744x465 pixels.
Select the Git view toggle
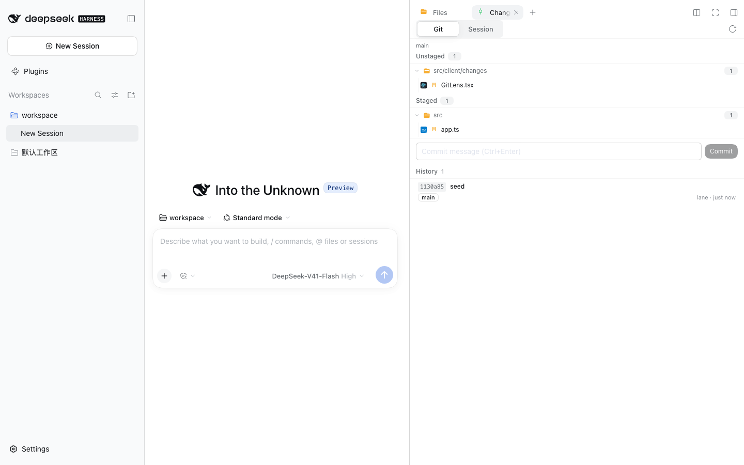tap(438, 29)
